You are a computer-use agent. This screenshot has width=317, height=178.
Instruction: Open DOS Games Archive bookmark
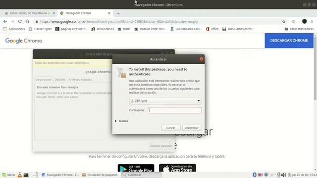[x=238, y=29]
